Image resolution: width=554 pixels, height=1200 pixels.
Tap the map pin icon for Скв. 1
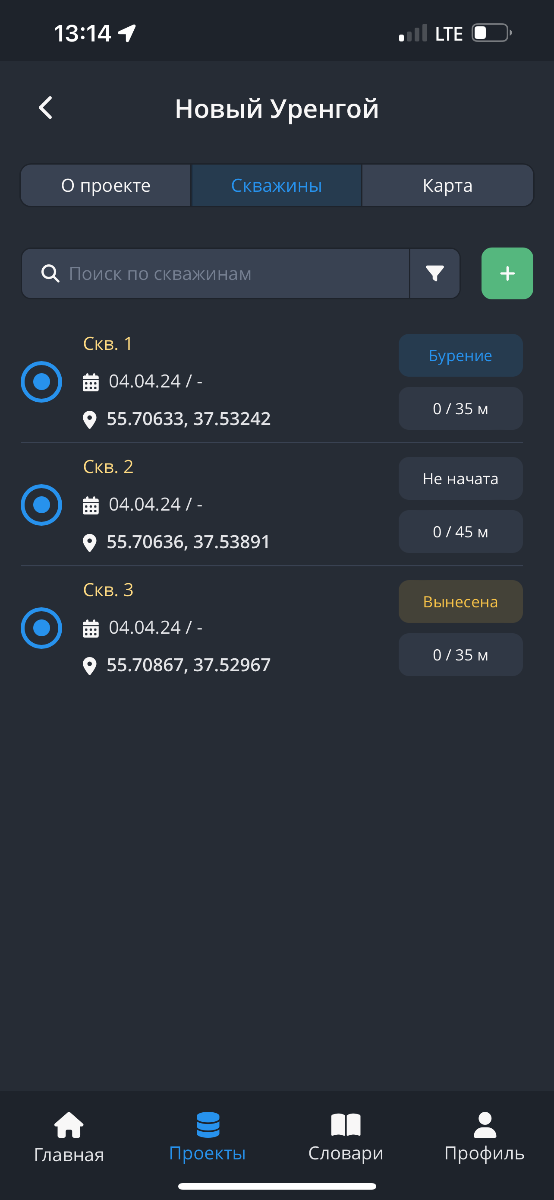pos(89,419)
